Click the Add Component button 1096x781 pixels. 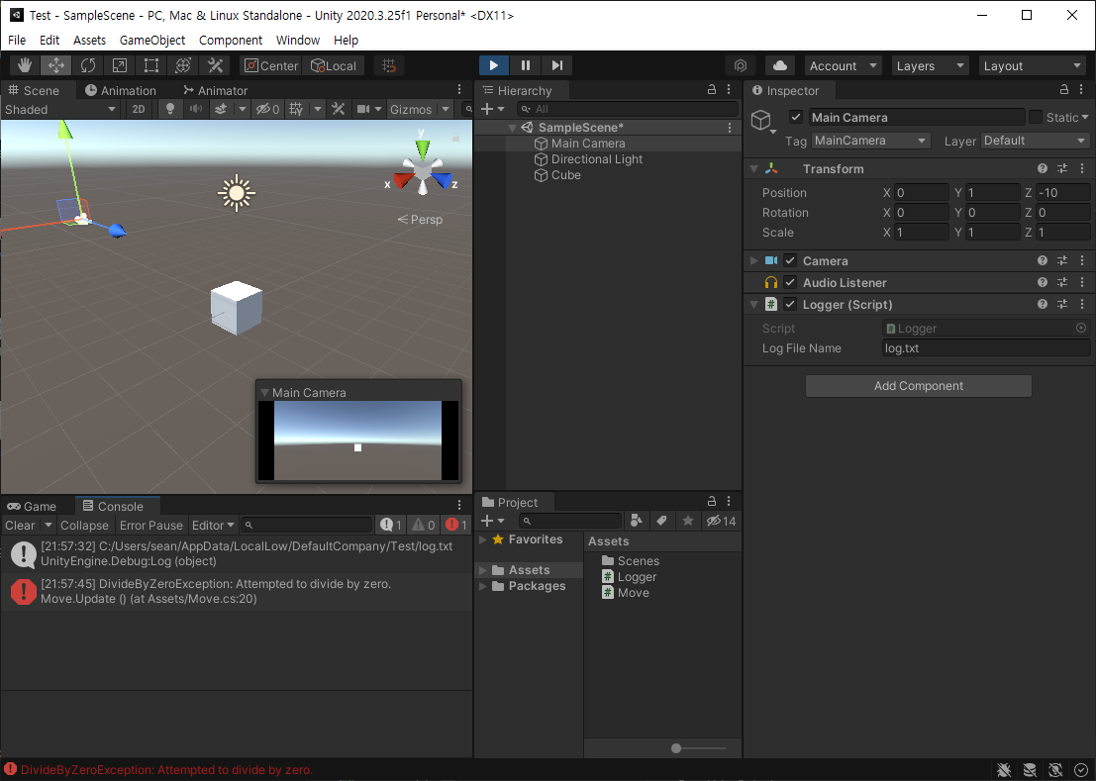919,386
